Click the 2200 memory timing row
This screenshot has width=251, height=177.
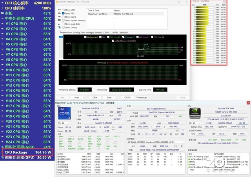(156, 157)
